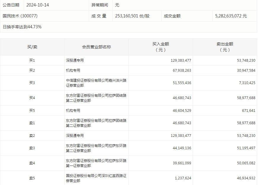Select the 买3 row label

(32, 83)
